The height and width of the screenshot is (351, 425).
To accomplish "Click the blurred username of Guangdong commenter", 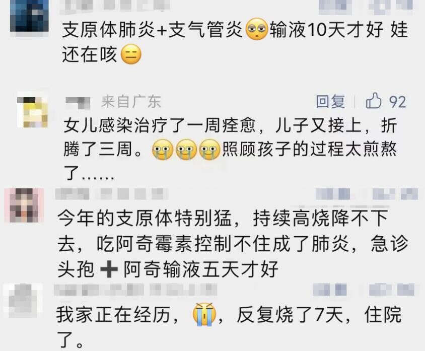I will [x=78, y=102].
